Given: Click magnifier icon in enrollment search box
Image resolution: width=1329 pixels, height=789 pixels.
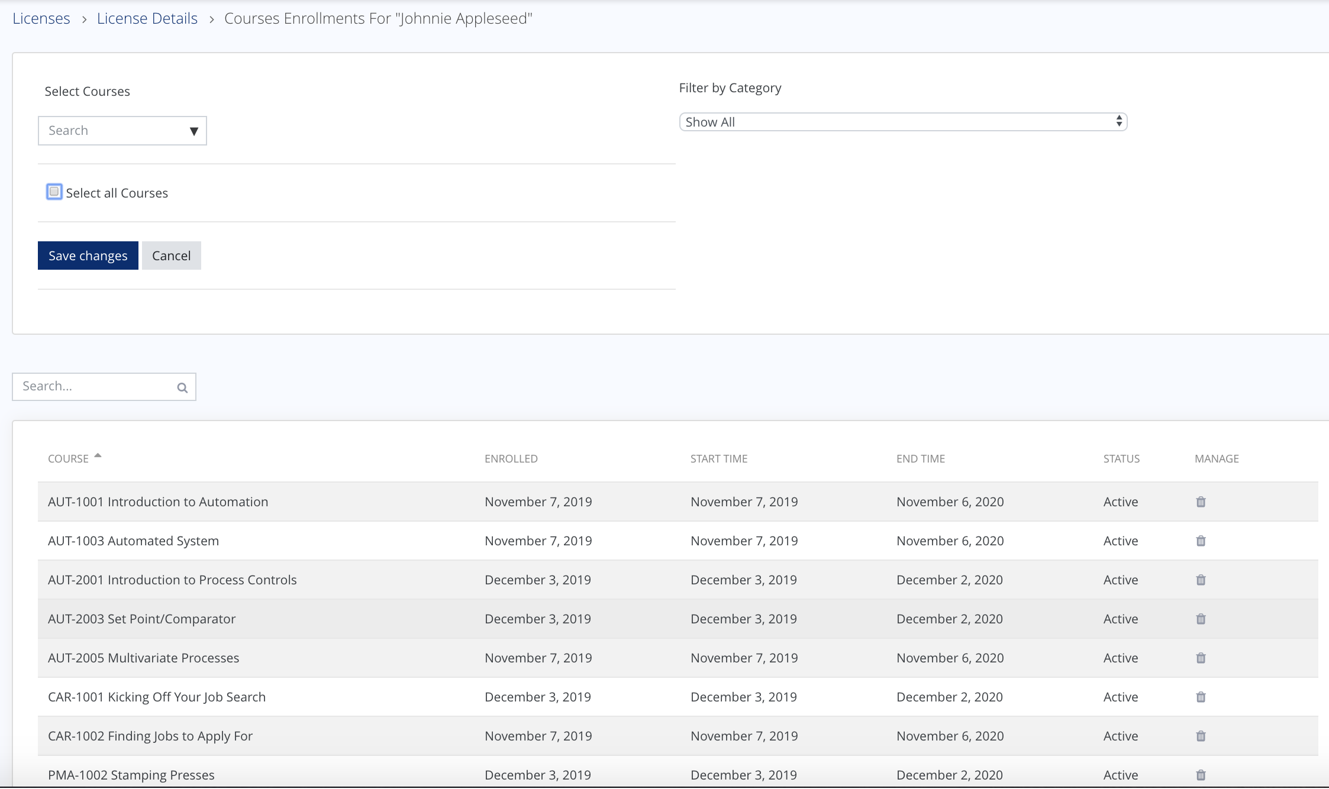Looking at the screenshot, I should point(182,387).
